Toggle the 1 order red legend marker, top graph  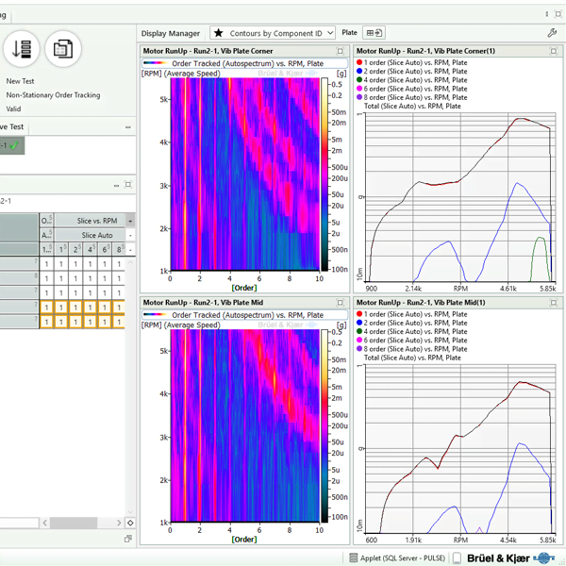(x=358, y=62)
